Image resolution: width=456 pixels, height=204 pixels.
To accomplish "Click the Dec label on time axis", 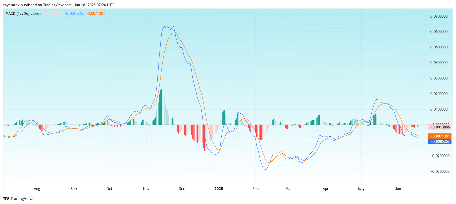I will click(182, 189).
